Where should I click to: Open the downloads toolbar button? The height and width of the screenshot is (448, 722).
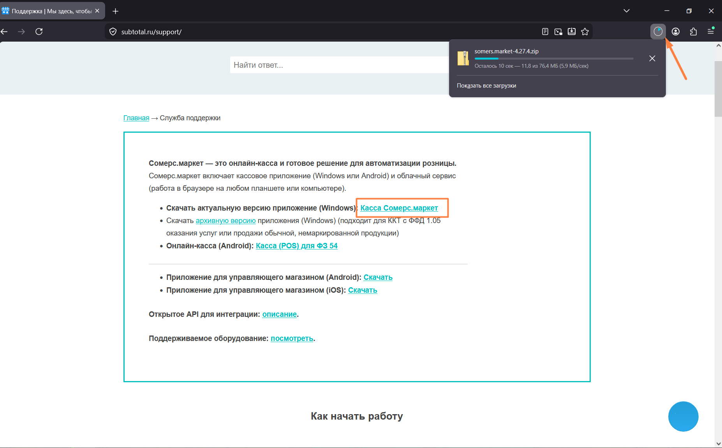[658, 32]
